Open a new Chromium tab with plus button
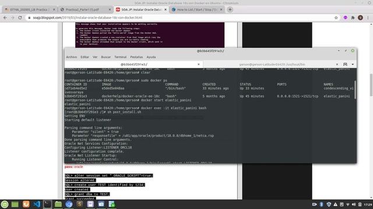The width and height of the screenshot is (373, 209). (230, 9)
